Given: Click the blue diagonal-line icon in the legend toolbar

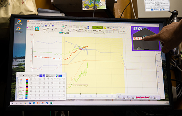Looking at the screenshot, I should [x=61, y=76].
